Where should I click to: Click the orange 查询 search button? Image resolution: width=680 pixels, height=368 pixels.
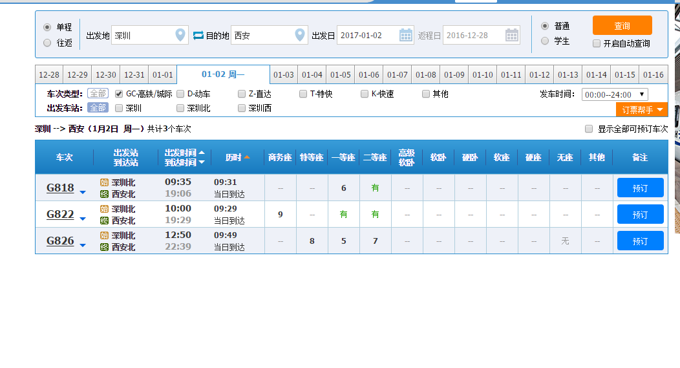(x=622, y=26)
